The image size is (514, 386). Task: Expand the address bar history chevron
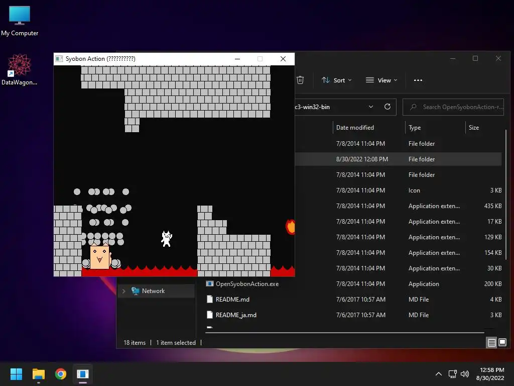371,107
